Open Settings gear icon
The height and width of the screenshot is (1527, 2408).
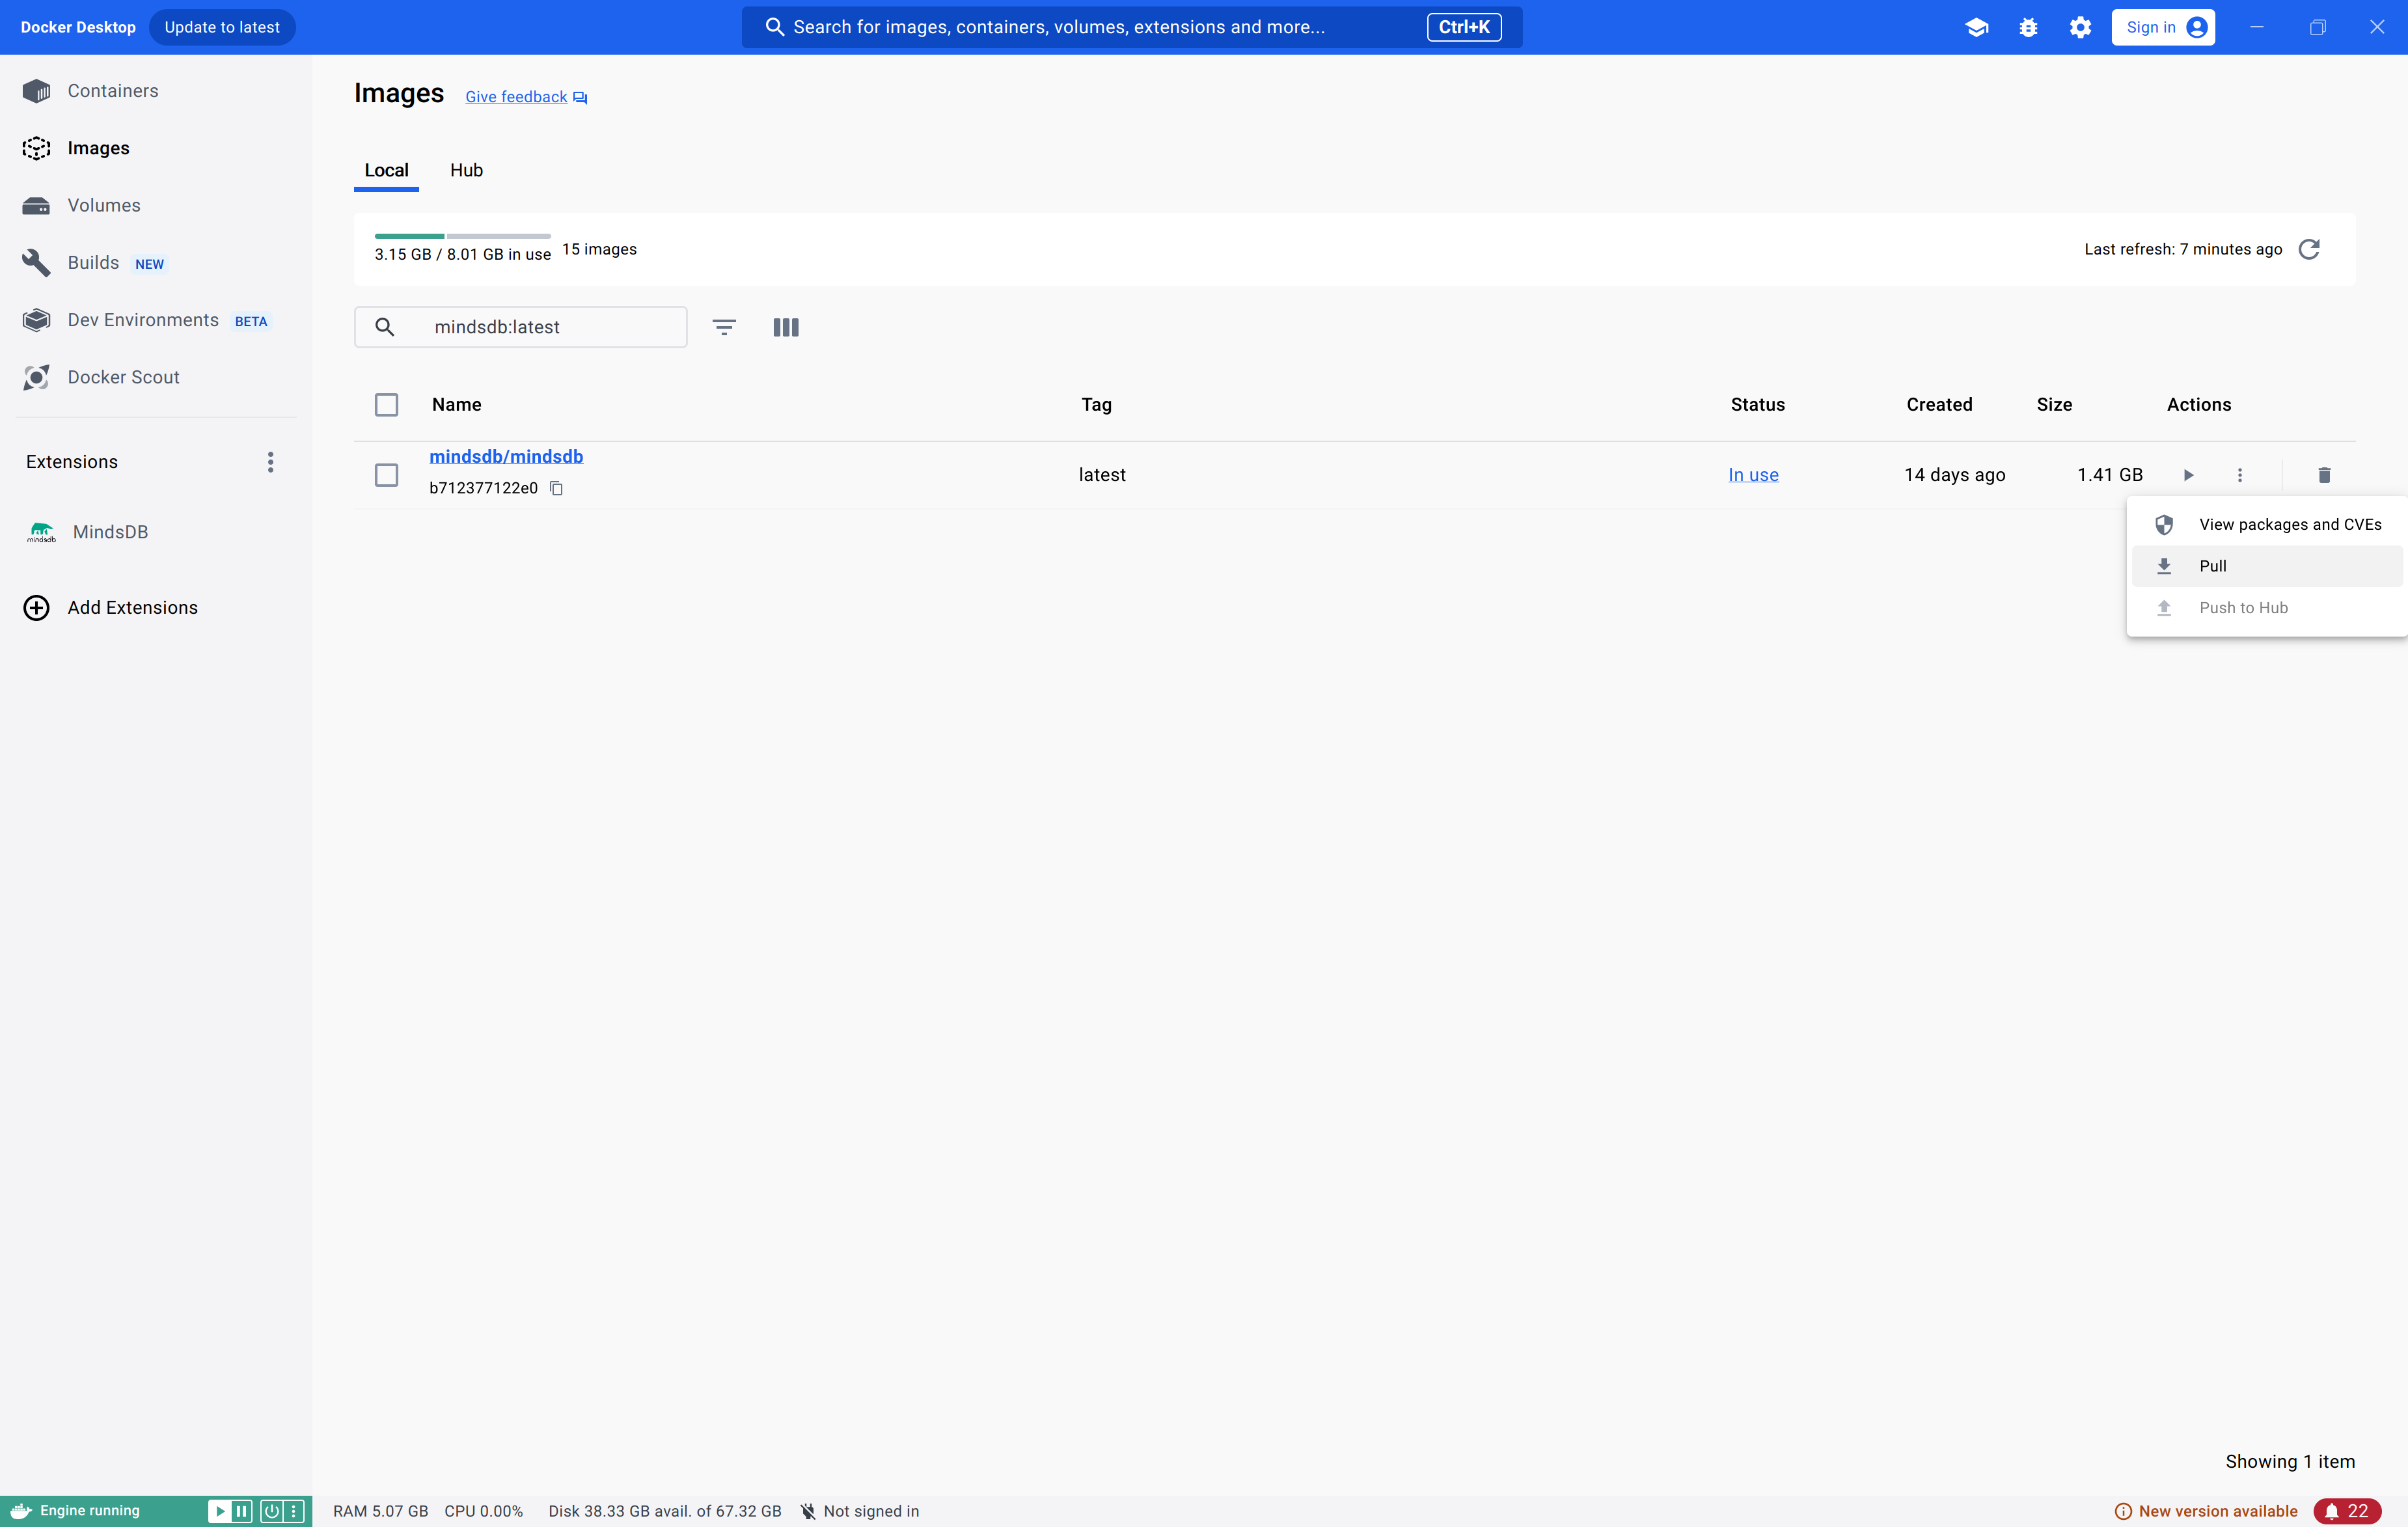(2080, 27)
